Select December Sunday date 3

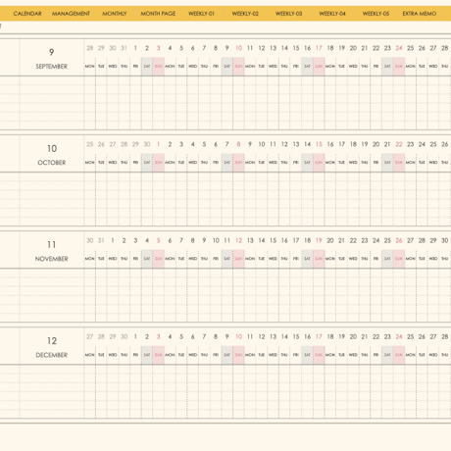coord(159,336)
